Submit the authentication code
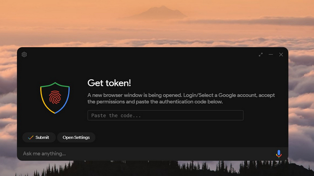 tap(39, 137)
